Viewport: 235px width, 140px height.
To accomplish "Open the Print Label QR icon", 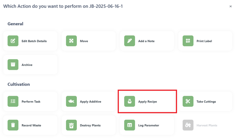I will point(188,41).
